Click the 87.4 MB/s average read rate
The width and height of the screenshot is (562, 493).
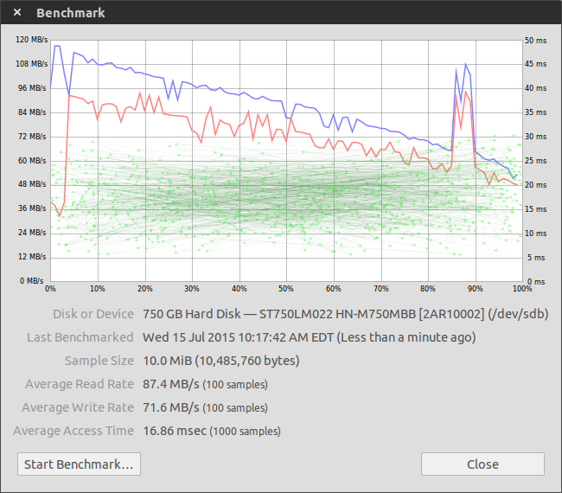[x=171, y=384]
